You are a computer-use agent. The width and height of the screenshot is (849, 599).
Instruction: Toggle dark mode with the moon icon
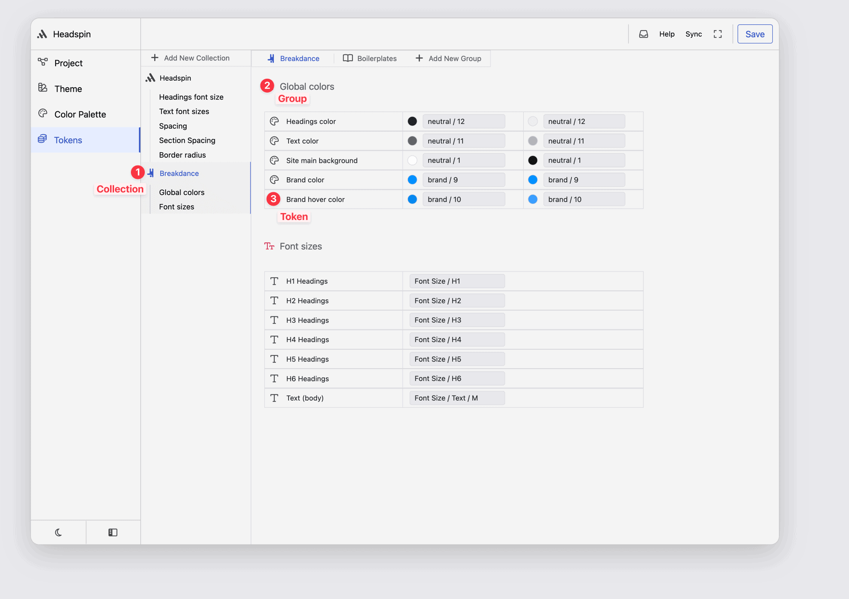(58, 532)
